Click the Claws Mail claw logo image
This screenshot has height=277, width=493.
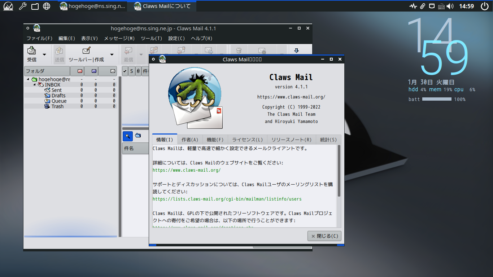(195, 98)
